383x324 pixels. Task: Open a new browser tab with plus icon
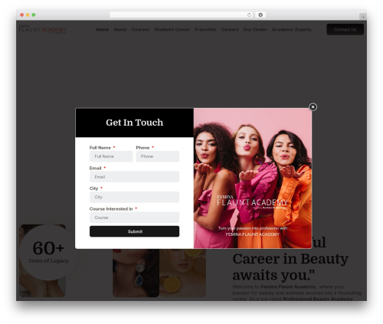pos(363,17)
